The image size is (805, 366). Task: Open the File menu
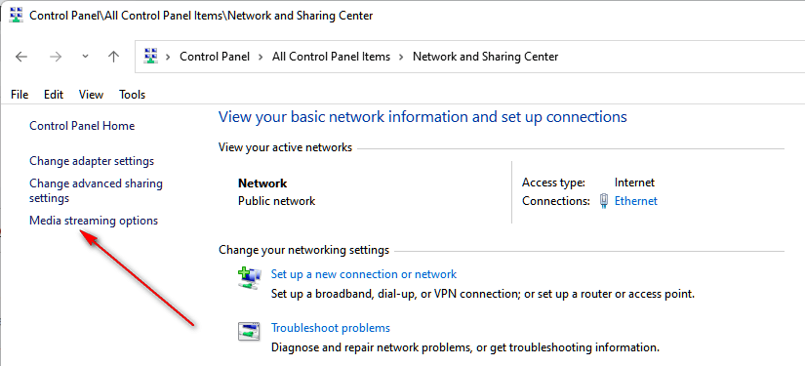20,95
